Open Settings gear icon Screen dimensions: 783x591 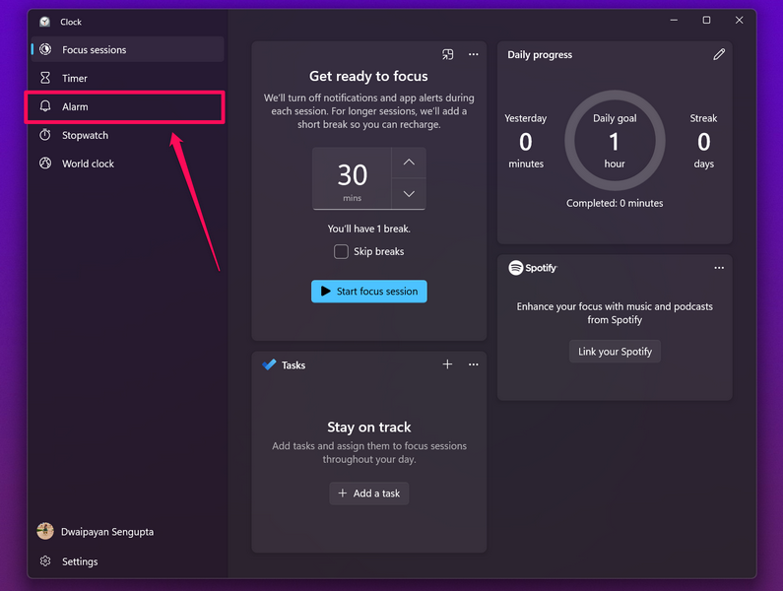click(x=45, y=561)
